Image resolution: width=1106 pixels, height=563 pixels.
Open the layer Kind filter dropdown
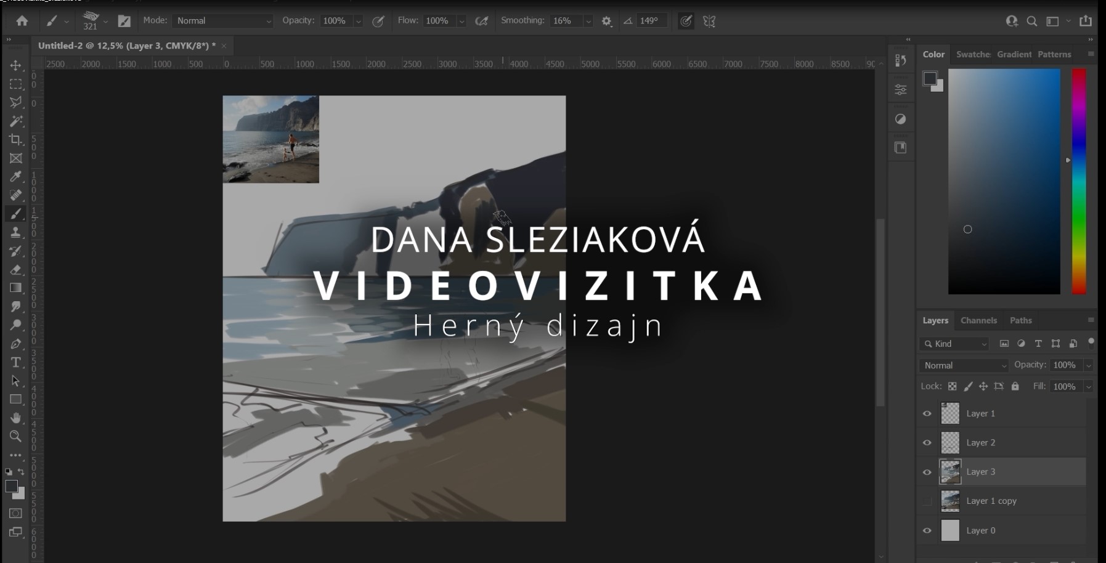[954, 344]
